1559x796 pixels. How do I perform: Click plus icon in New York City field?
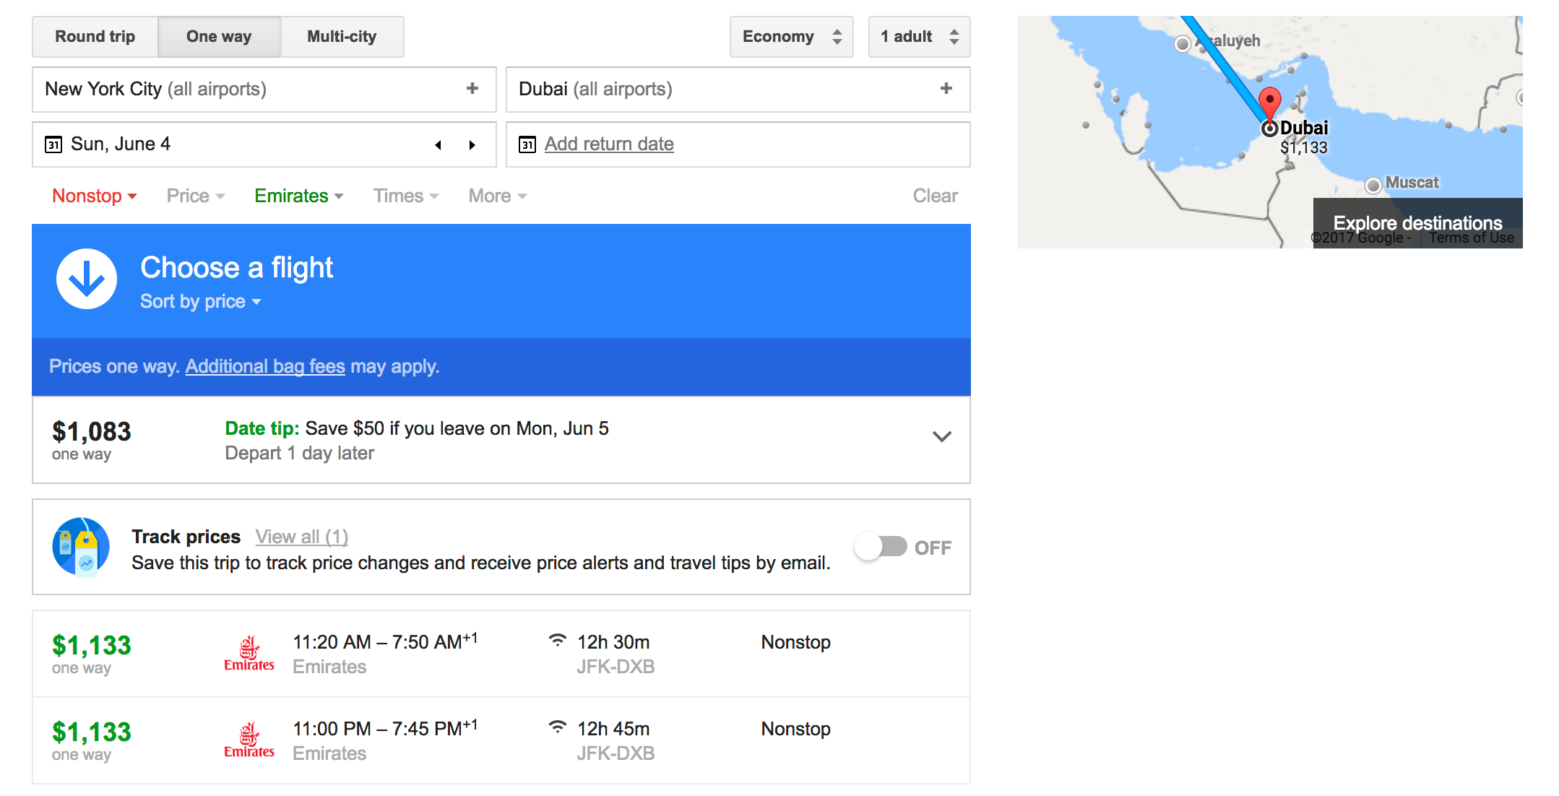tap(472, 88)
